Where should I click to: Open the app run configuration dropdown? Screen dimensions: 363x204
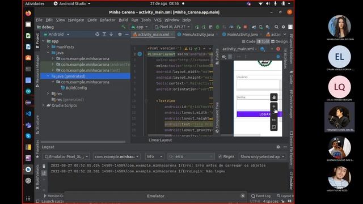pyautogui.click(x=140, y=27)
